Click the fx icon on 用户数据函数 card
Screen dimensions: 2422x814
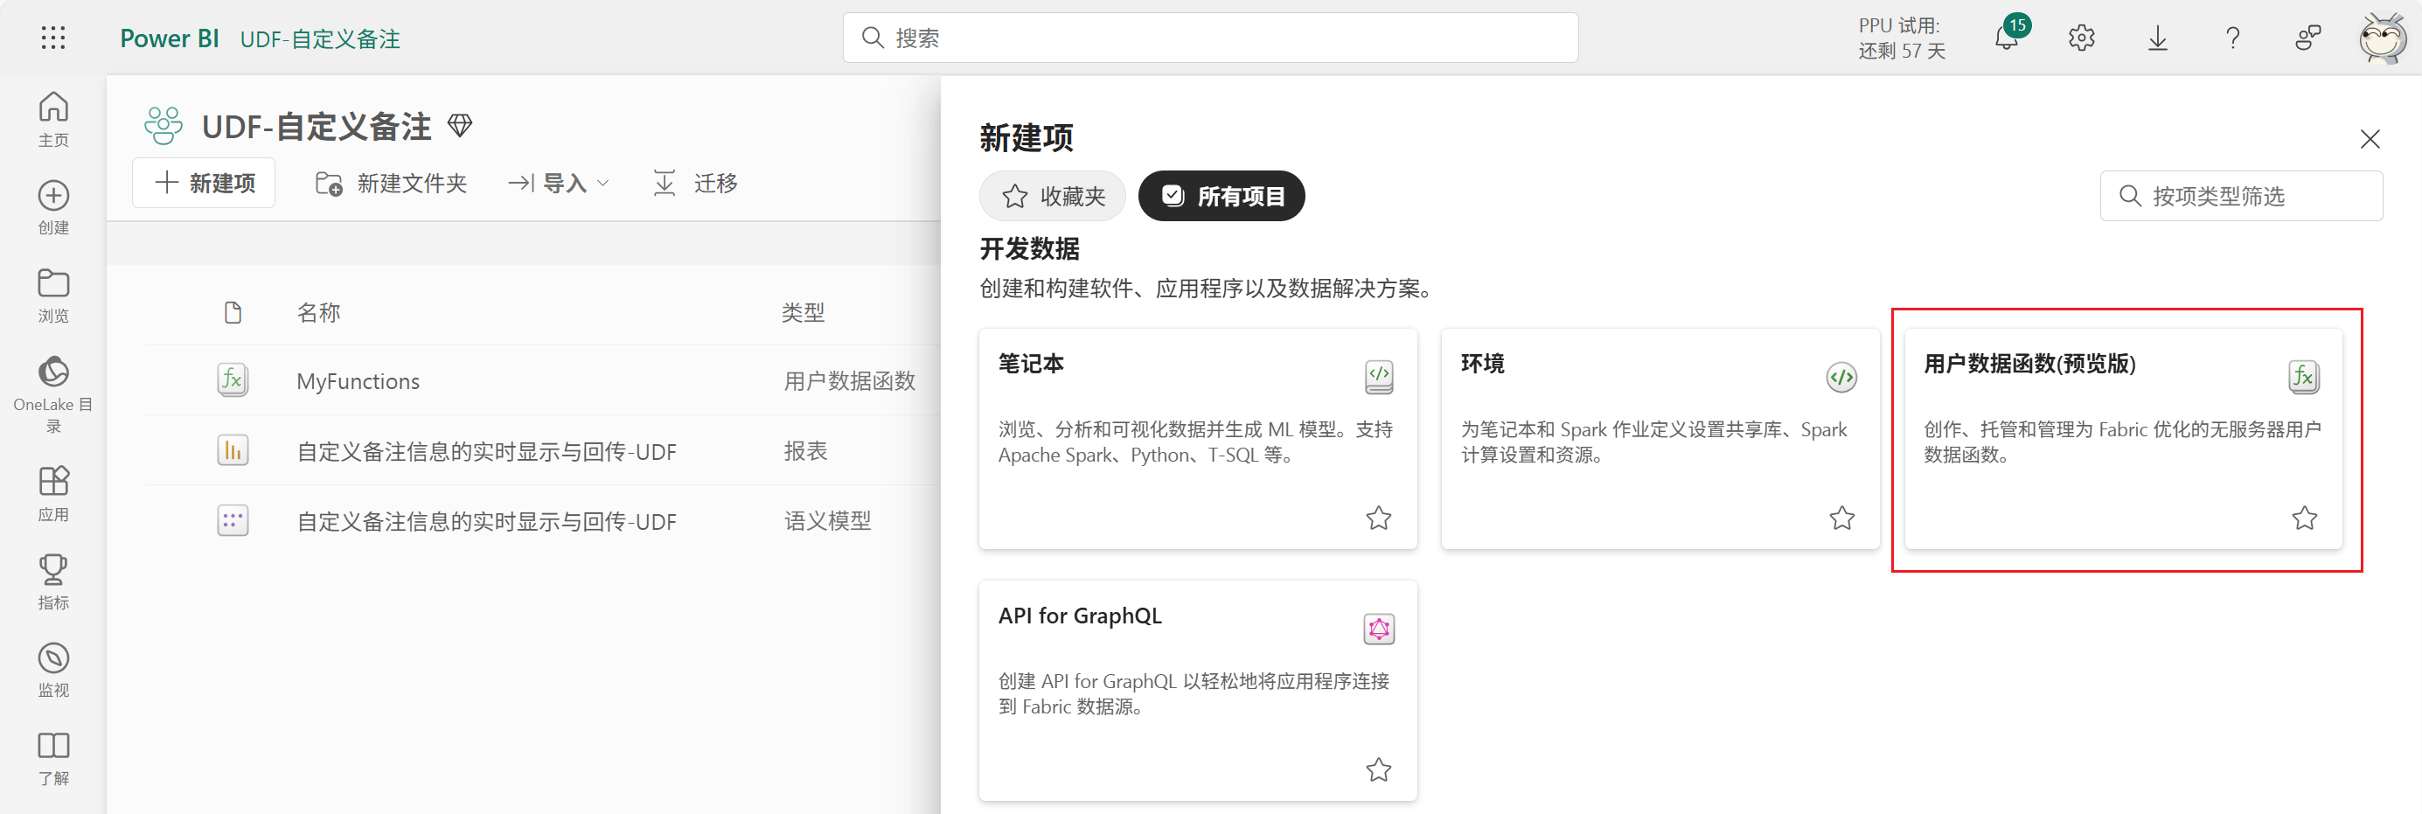[2304, 377]
